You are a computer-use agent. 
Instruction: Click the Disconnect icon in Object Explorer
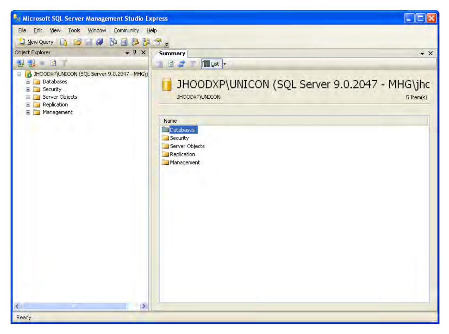tap(32, 63)
